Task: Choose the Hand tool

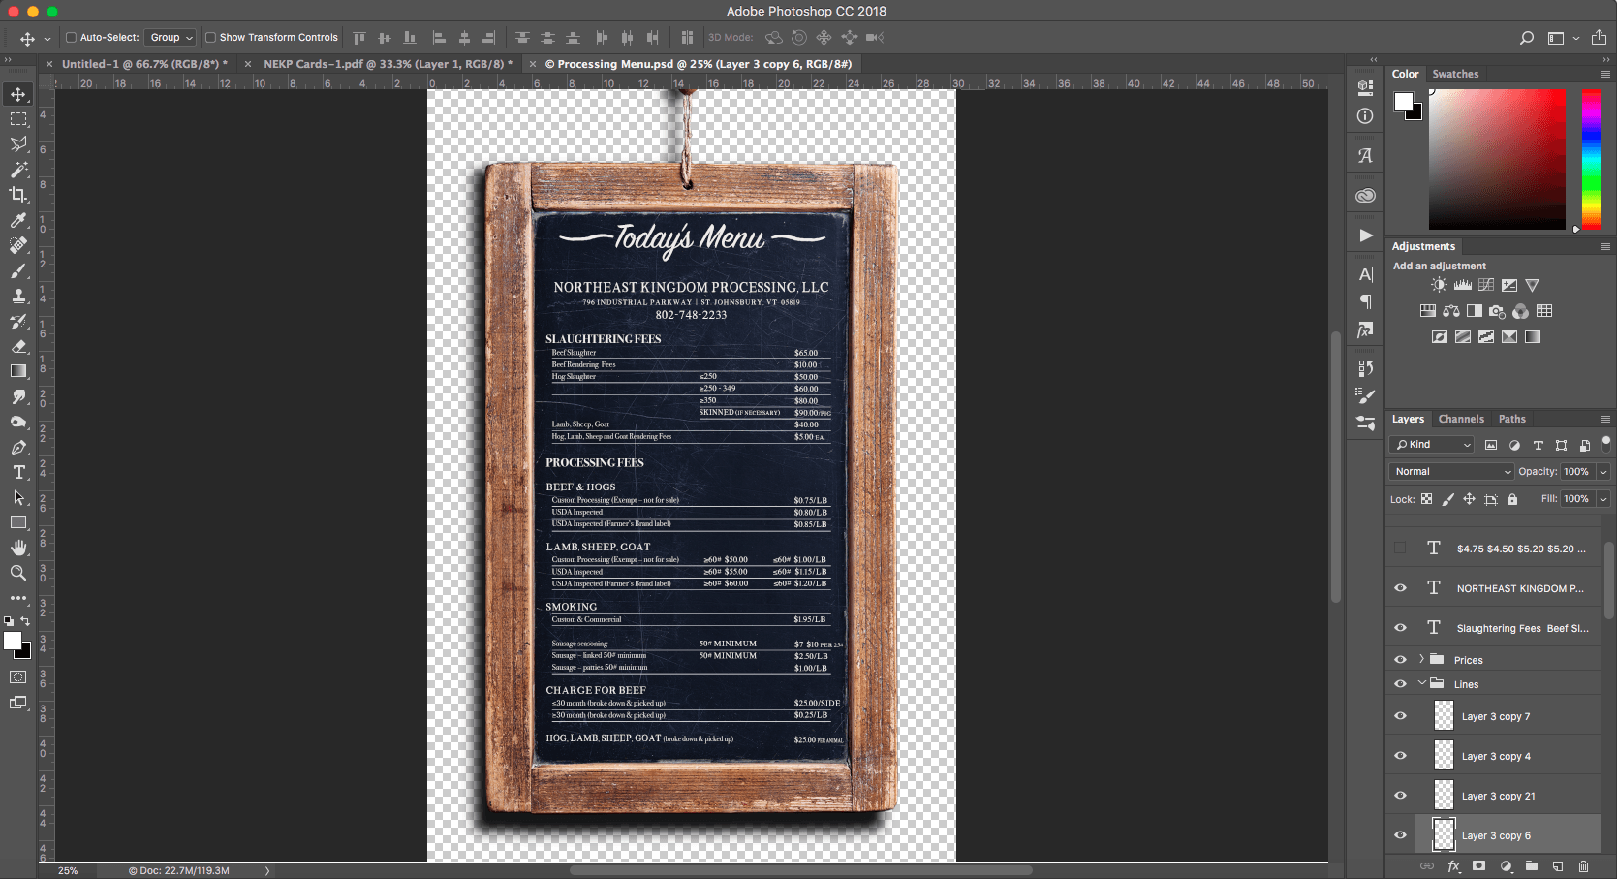Action: tap(18, 548)
